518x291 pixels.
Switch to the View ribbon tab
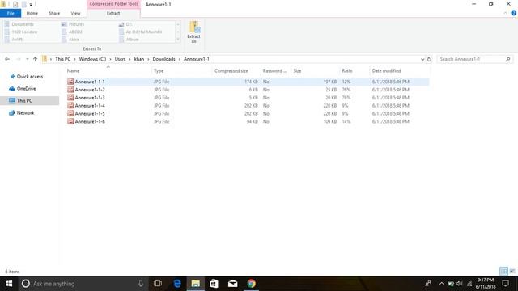click(x=75, y=13)
